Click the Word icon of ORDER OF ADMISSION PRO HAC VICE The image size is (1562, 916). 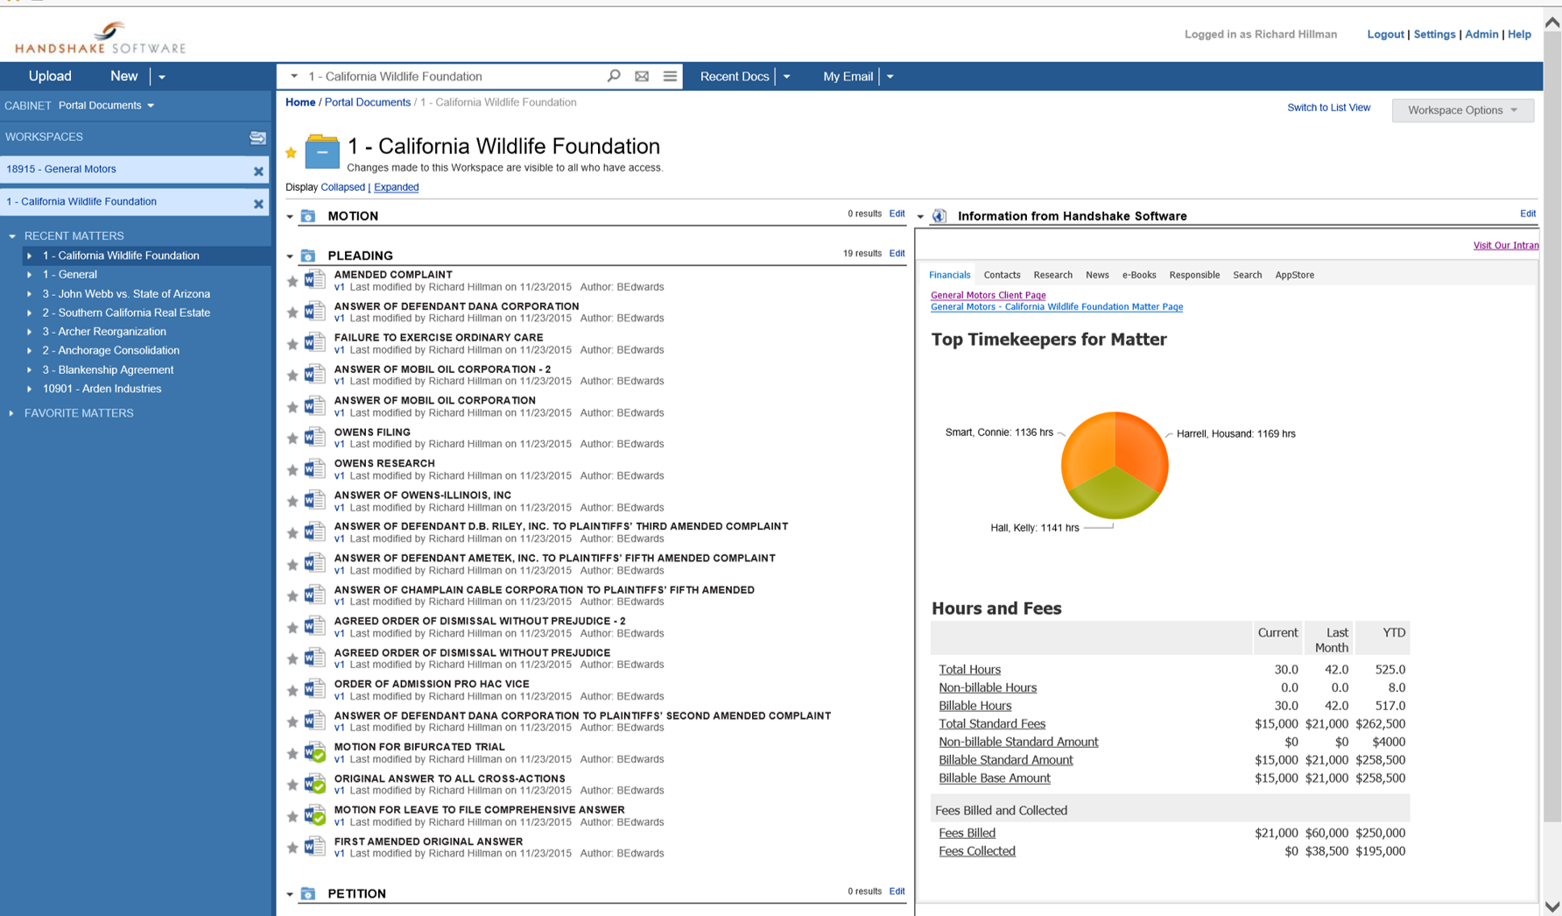tap(315, 690)
